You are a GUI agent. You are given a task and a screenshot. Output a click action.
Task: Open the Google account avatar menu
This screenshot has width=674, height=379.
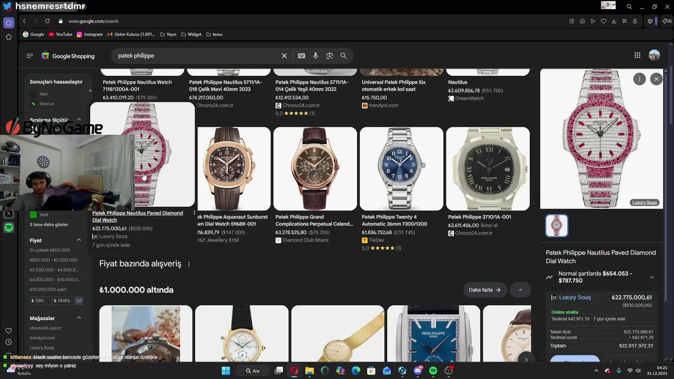[x=654, y=55]
